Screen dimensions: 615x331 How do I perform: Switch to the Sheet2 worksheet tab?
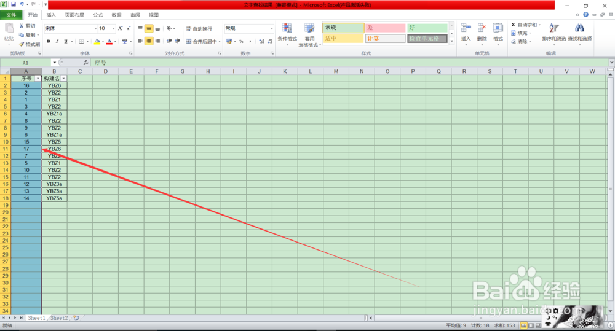[x=59, y=318]
